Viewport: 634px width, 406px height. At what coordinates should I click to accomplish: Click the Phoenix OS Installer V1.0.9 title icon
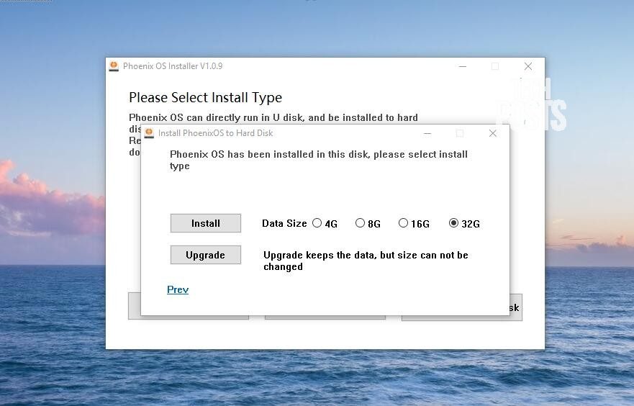pos(114,66)
